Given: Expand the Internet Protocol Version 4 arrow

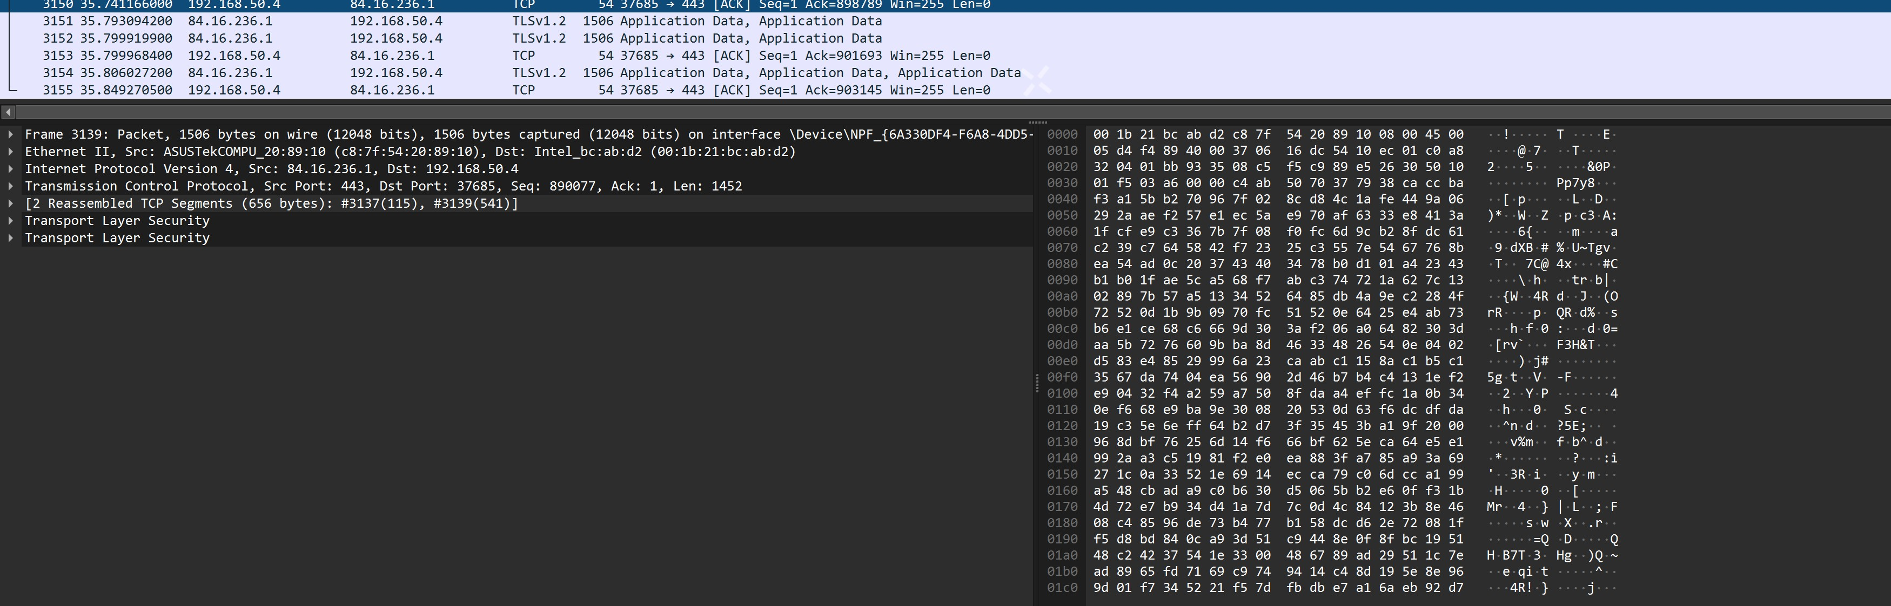Looking at the screenshot, I should [10, 168].
